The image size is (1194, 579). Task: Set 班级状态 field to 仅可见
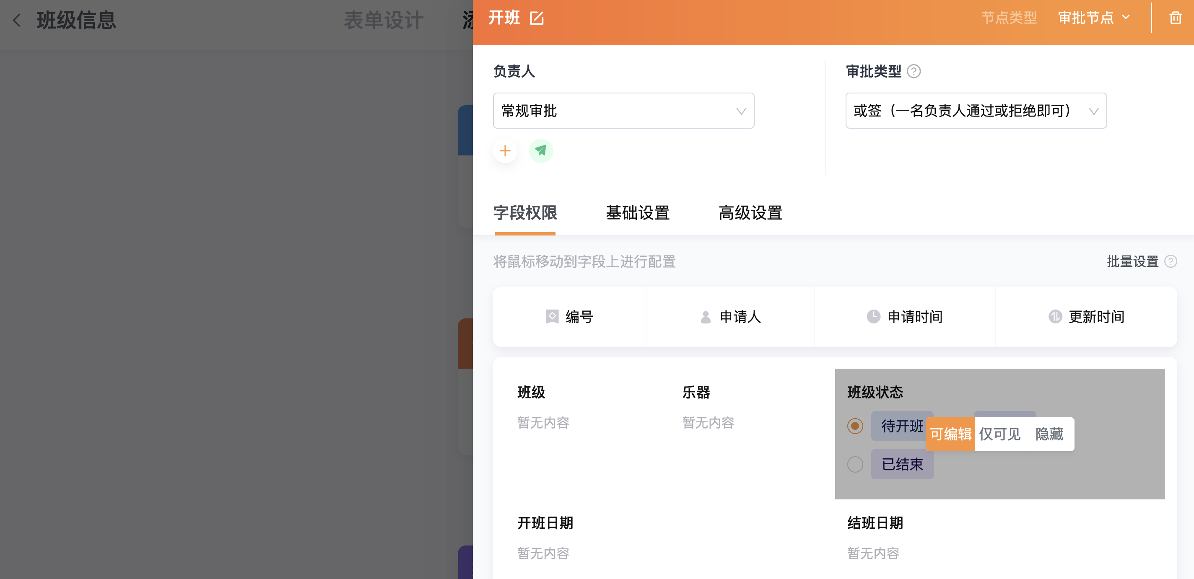pos(1000,434)
